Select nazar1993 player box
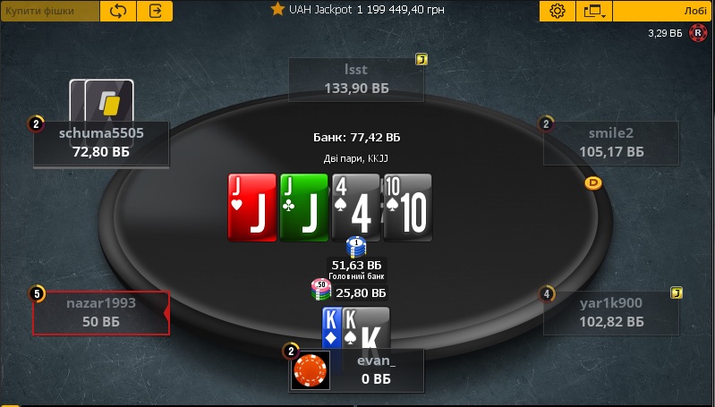 click(x=101, y=313)
